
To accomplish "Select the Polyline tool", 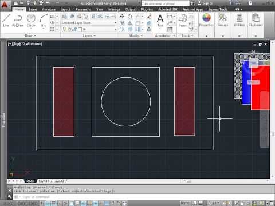I will click(18, 20).
